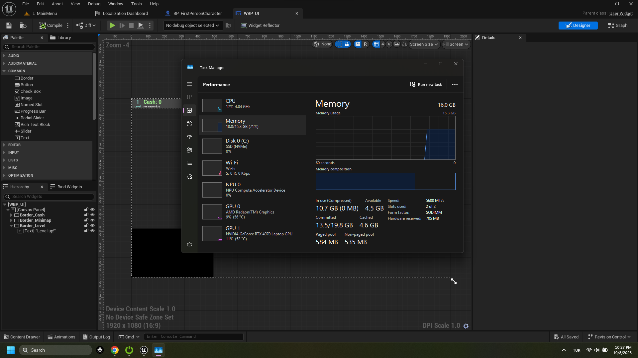Click Run new task in Task Manager
The height and width of the screenshot is (358, 638).
click(426, 85)
